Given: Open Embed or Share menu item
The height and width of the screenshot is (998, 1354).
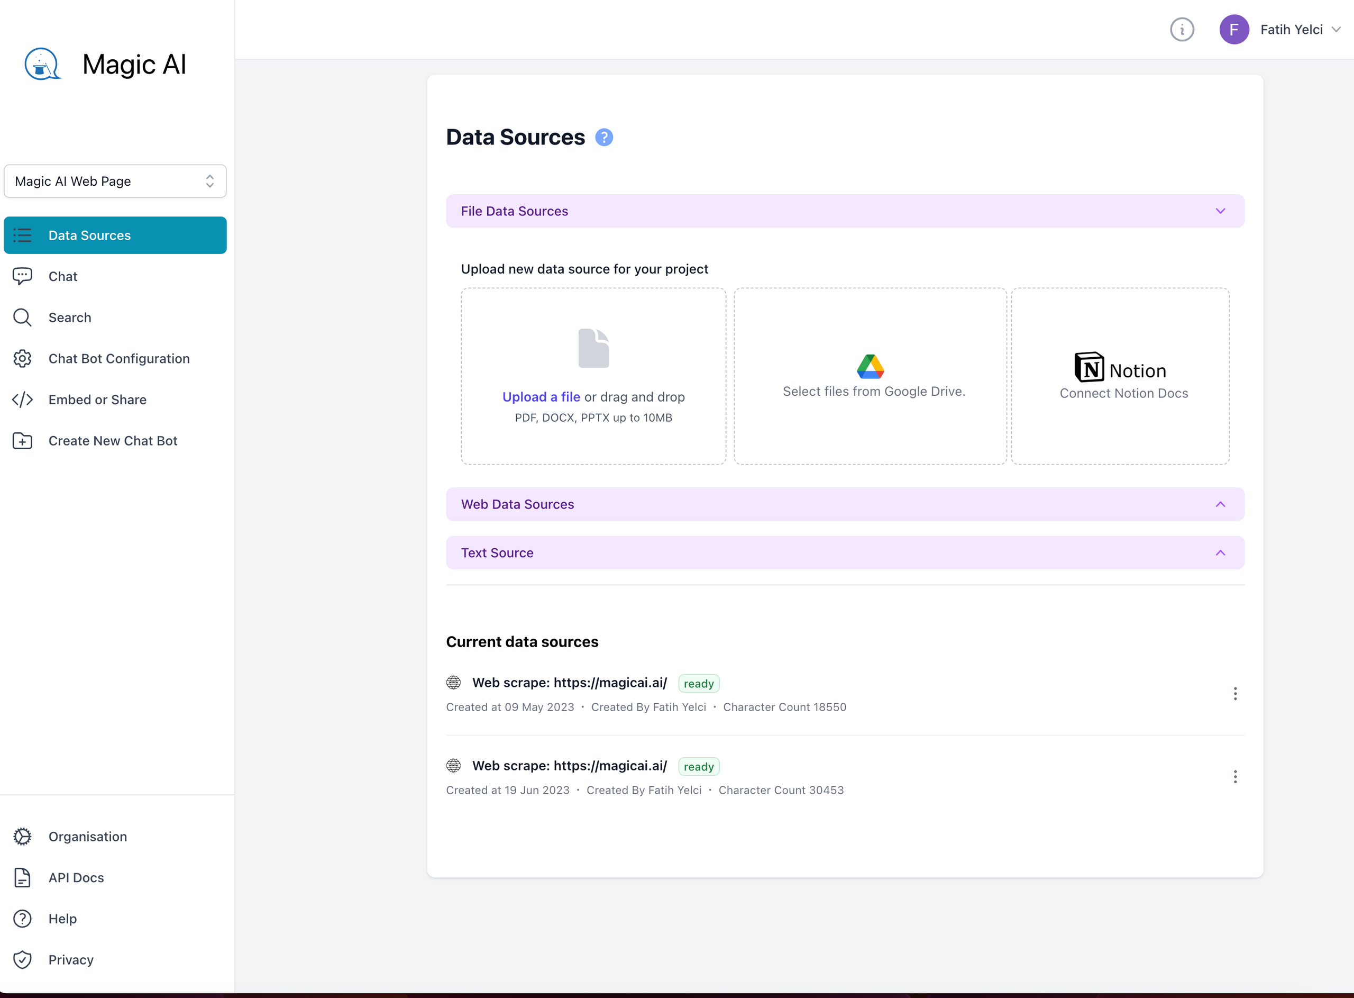Looking at the screenshot, I should 115,400.
